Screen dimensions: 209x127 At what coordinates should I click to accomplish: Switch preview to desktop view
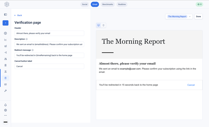click(99, 25)
